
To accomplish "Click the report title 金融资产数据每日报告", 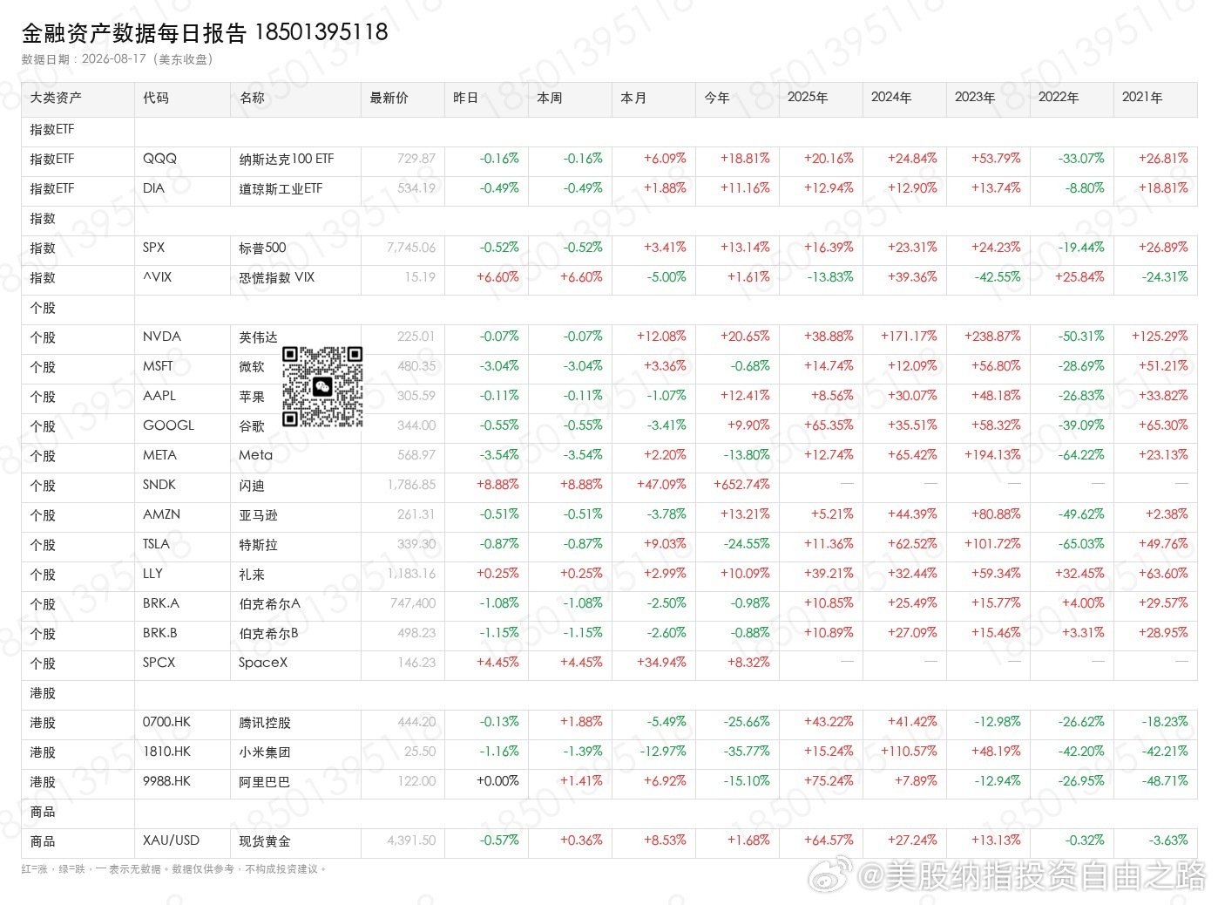I will pyautogui.click(x=134, y=33).
